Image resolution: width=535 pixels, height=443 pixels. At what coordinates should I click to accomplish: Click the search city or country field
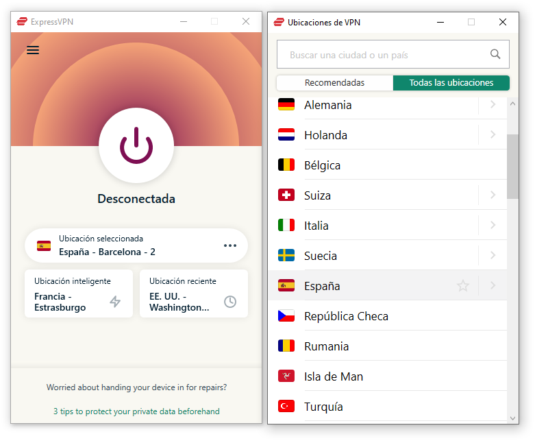pos(393,54)
